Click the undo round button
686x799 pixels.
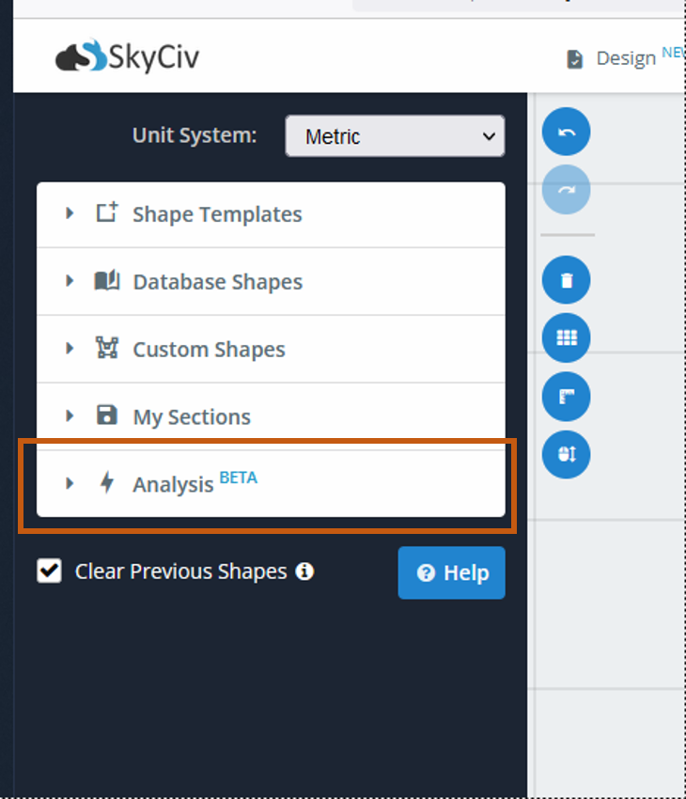(566, 132)
